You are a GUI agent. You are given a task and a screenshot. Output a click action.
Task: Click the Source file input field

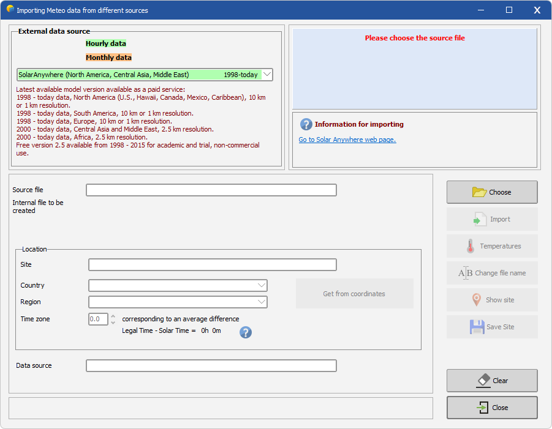[x=211, y=190]
